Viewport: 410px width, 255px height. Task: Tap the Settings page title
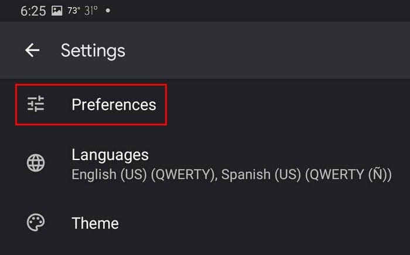point(93,50)
